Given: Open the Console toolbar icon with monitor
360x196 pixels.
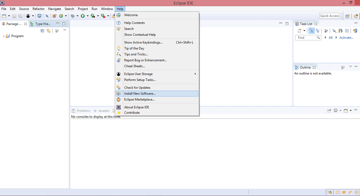Looking at the screenshot, I should (x=40, y=16).
